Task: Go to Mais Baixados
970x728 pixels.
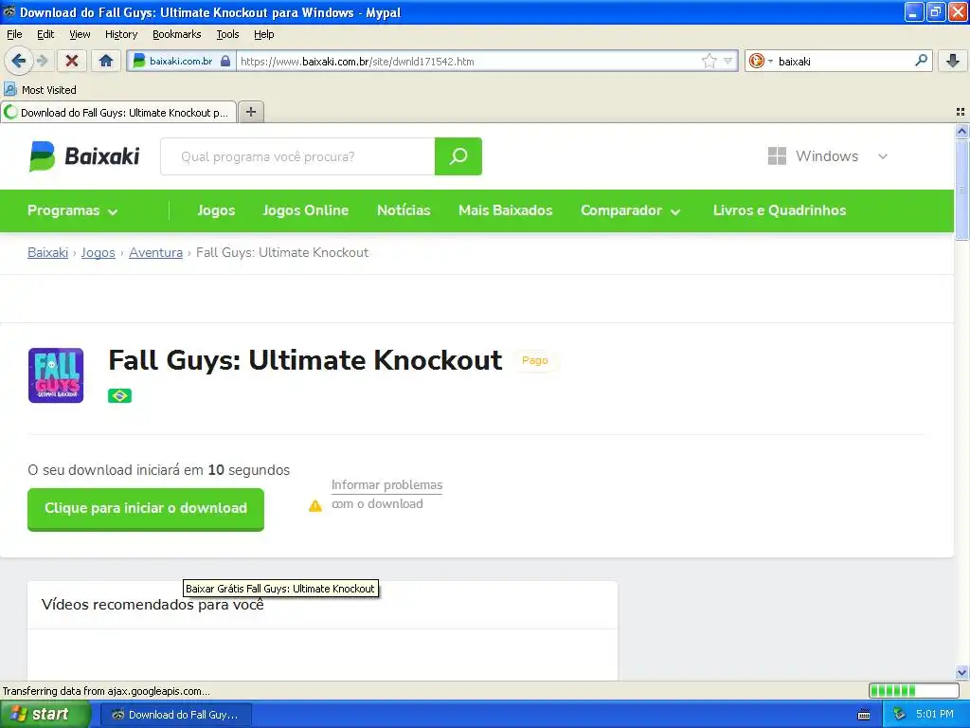Action: 506,210
